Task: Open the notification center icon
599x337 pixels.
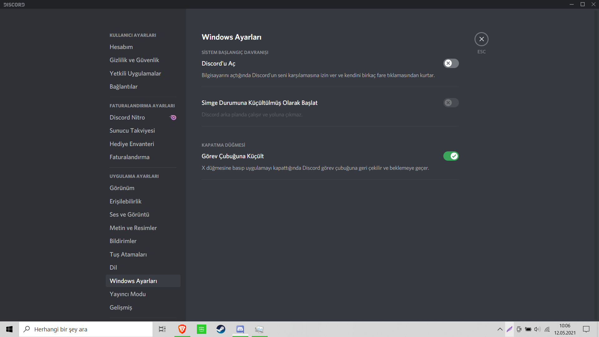Action: tap(586, 329)
